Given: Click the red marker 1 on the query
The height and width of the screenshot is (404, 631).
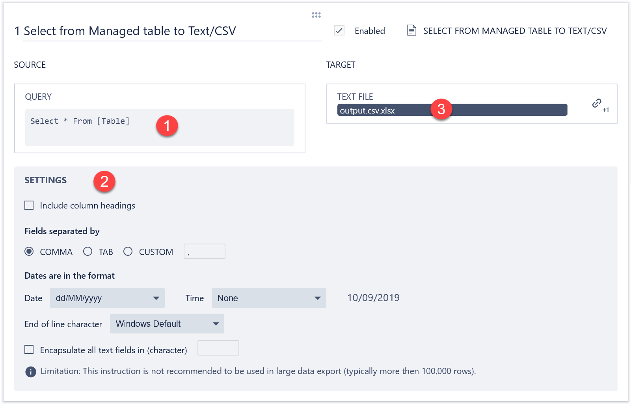Looking at the screenshot, I should (167, 126).
